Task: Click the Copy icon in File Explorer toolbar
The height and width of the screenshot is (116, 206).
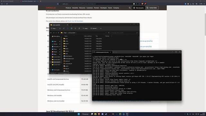Action: click(64, 28)
